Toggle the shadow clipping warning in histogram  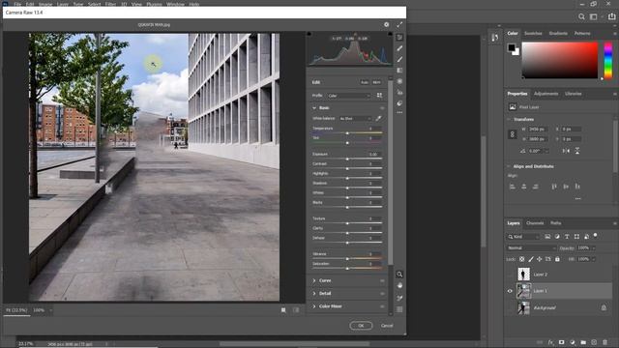click(x=309, y=34)
